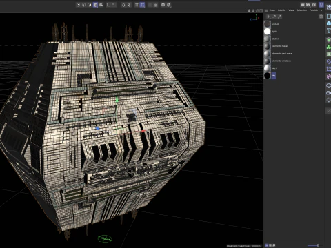The image size is (331, 248).
Task: Select the Text 'T' tool in right sidebar
Action: coord(329,31)
